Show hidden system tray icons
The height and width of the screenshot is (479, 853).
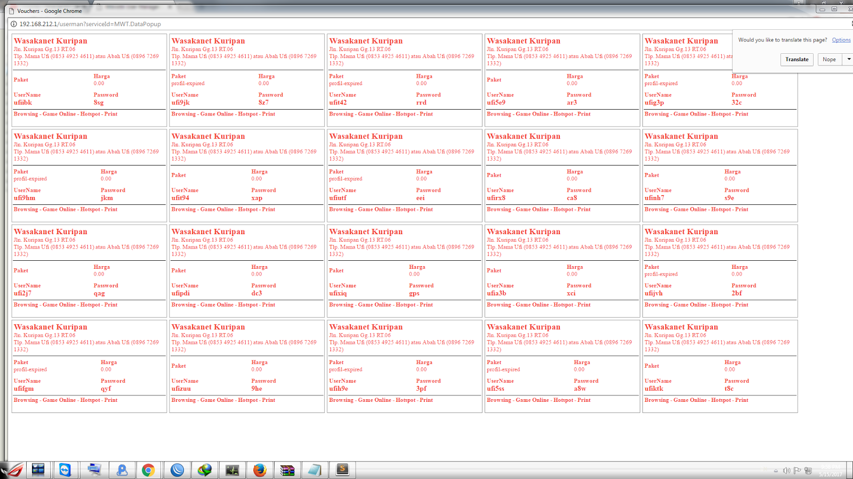coord(776,471)
